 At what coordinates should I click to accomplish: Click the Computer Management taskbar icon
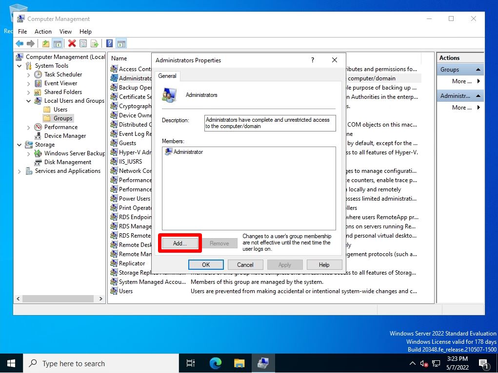[263, 363]
